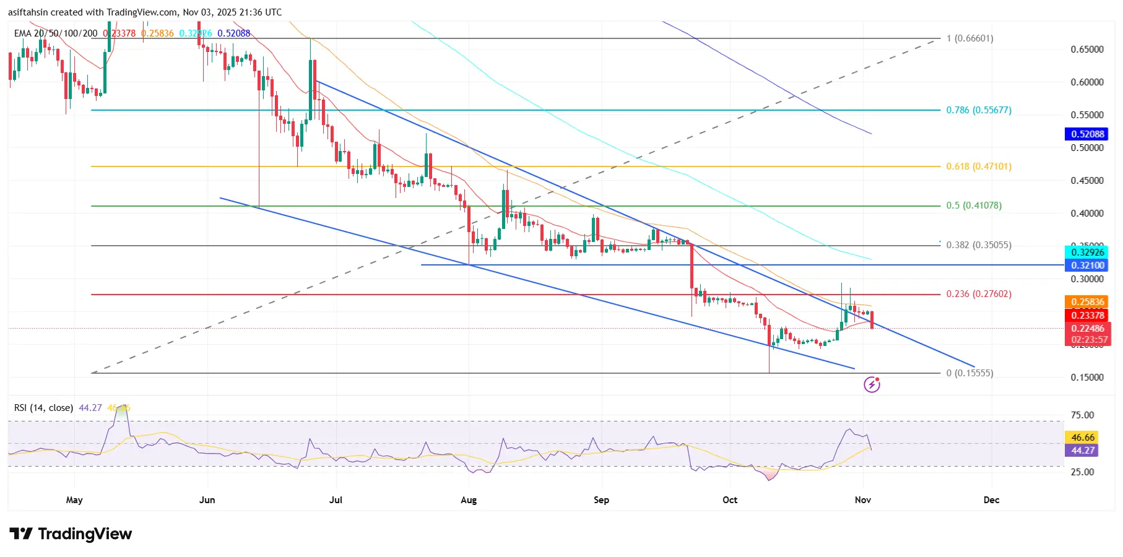Click the 0.52088 EMA 200 legend value

coord(233,33)
